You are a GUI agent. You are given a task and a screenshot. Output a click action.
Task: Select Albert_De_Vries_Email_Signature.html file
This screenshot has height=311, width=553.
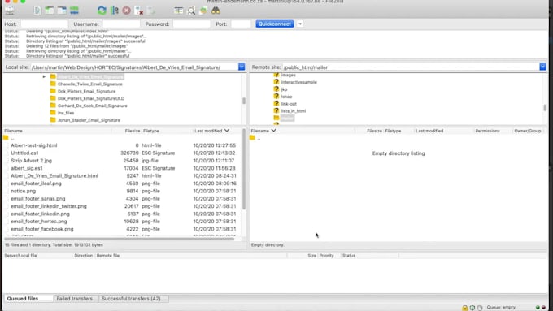click(x=54, y=175)
